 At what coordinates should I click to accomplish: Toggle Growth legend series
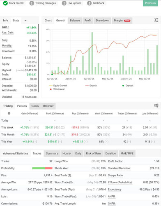(x=91, y=86)
